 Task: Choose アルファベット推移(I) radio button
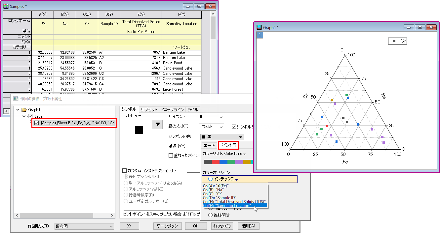tap(126, 189)
